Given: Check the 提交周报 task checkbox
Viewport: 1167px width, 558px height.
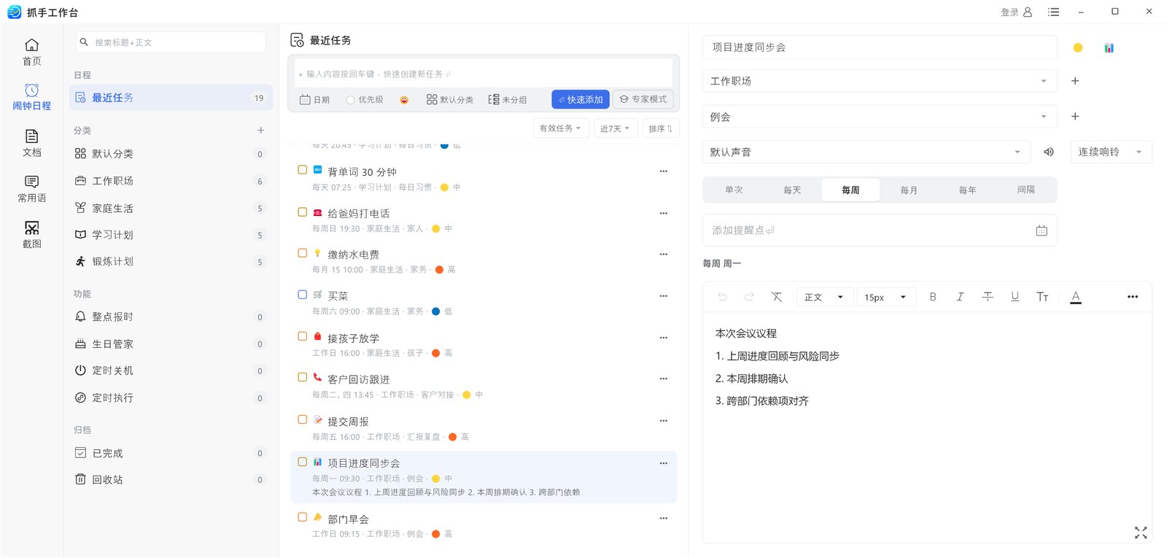Looking at the screenshot, I should pyautogui.click(x=302, y=419).
